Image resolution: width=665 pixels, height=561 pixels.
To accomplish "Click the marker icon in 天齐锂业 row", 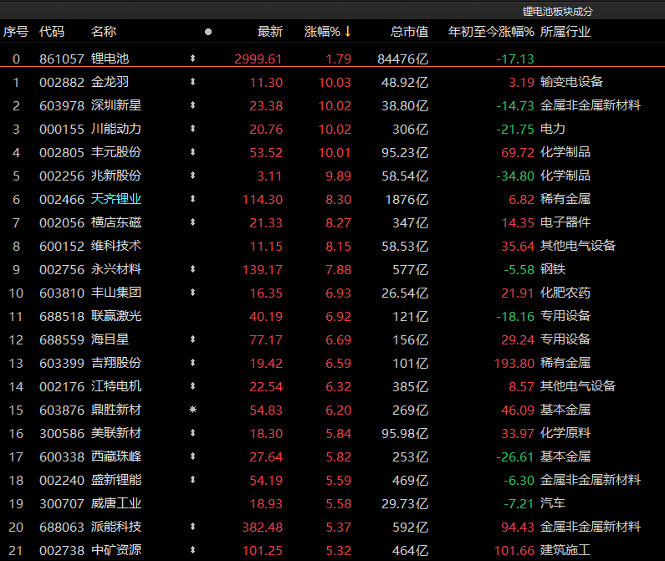I will (193, 199).
